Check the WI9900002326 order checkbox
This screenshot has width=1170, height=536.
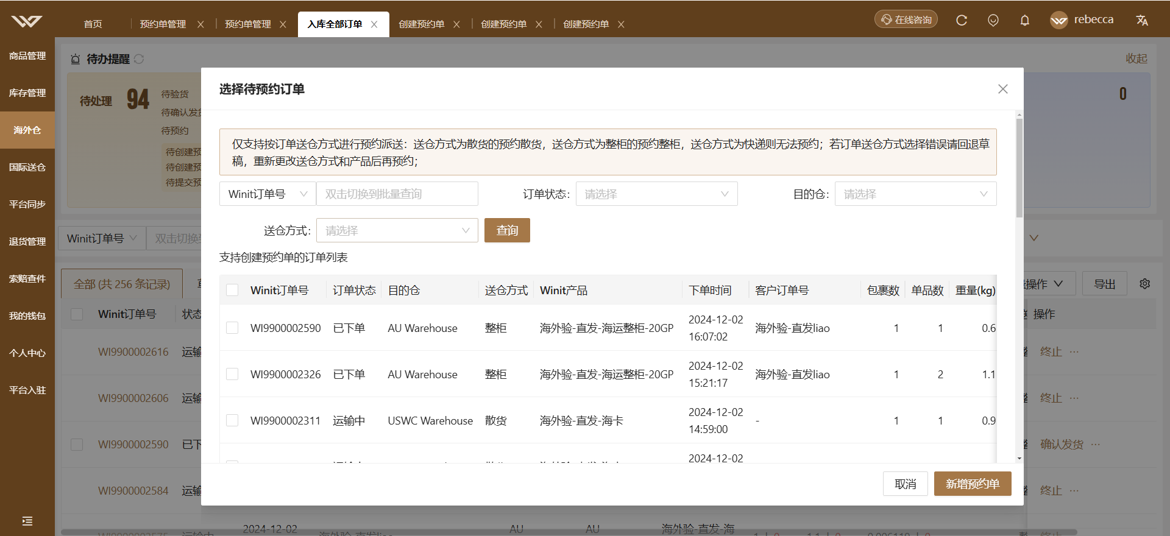232,374
